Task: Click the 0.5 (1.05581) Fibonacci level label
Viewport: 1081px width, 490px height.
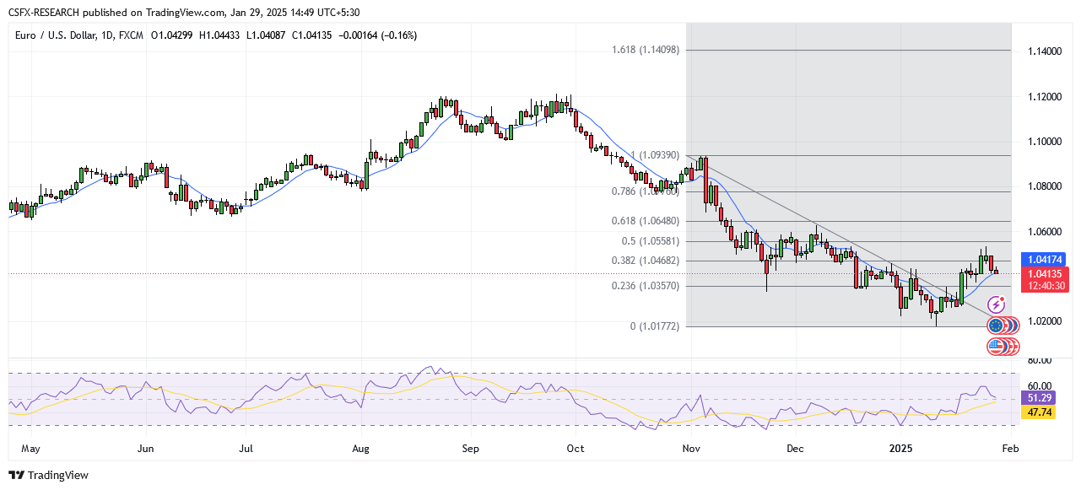Action: (650, 241)
